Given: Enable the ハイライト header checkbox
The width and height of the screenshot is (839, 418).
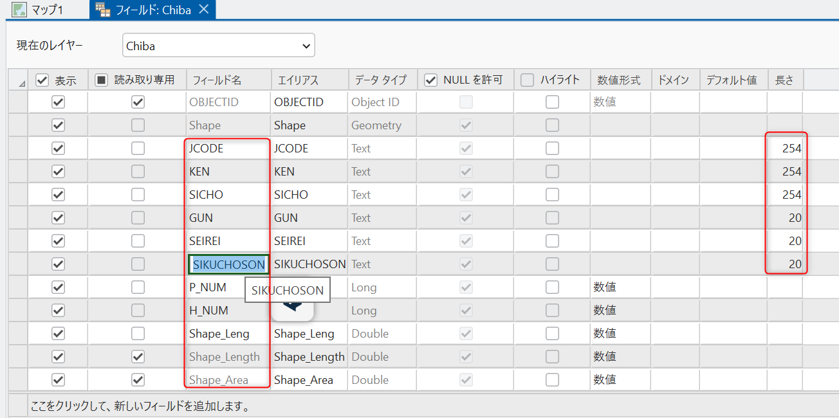Looking at the screenshot, I should [528, 80].
